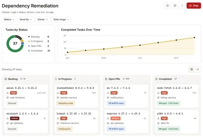Click the split panel layout icon
Viewport: 203px width, 137px height.
coord(175,6)
